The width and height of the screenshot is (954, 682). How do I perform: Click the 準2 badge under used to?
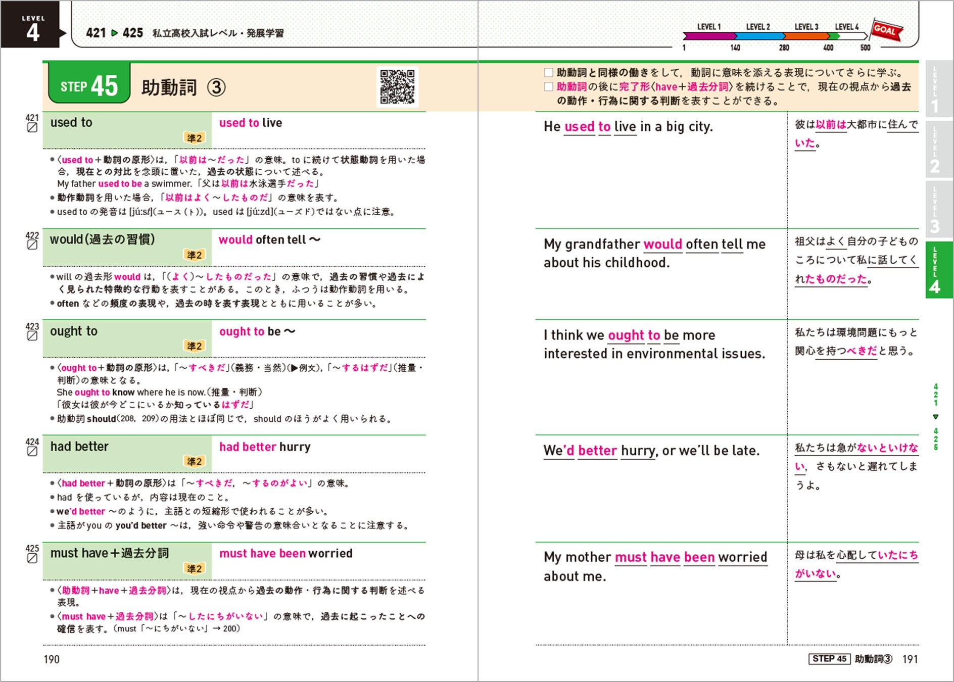click(195, 137)
